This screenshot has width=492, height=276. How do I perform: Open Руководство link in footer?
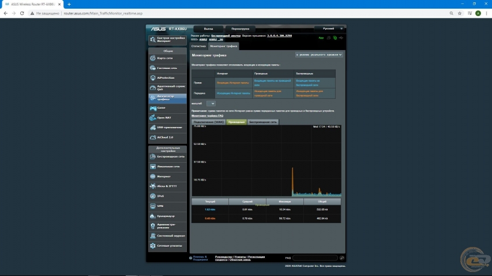click(224, 257)
